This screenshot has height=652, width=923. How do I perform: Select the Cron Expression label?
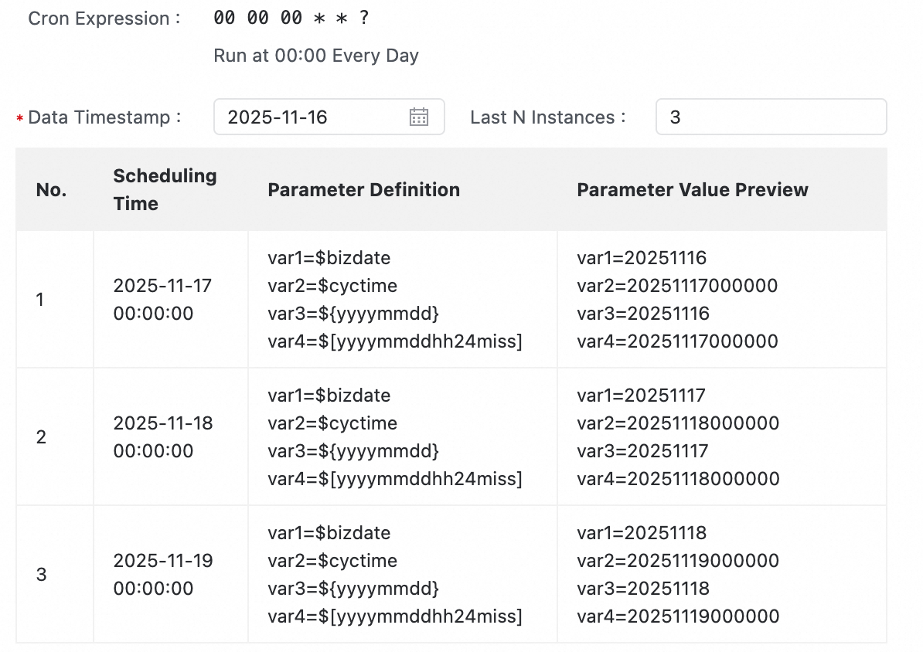tap(104, 19)
